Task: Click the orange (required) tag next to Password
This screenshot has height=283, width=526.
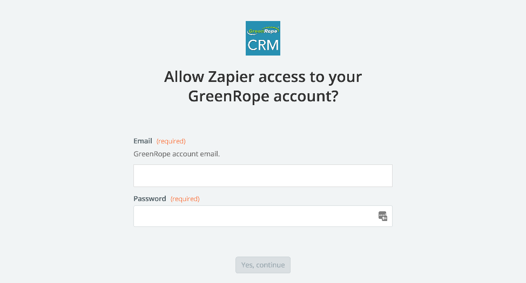Action: coord(185,199)
